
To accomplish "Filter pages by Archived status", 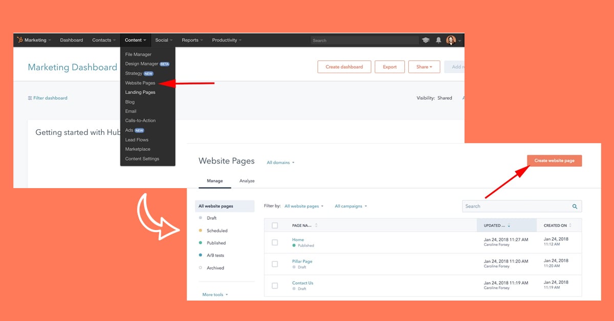I will coord(215,268).
